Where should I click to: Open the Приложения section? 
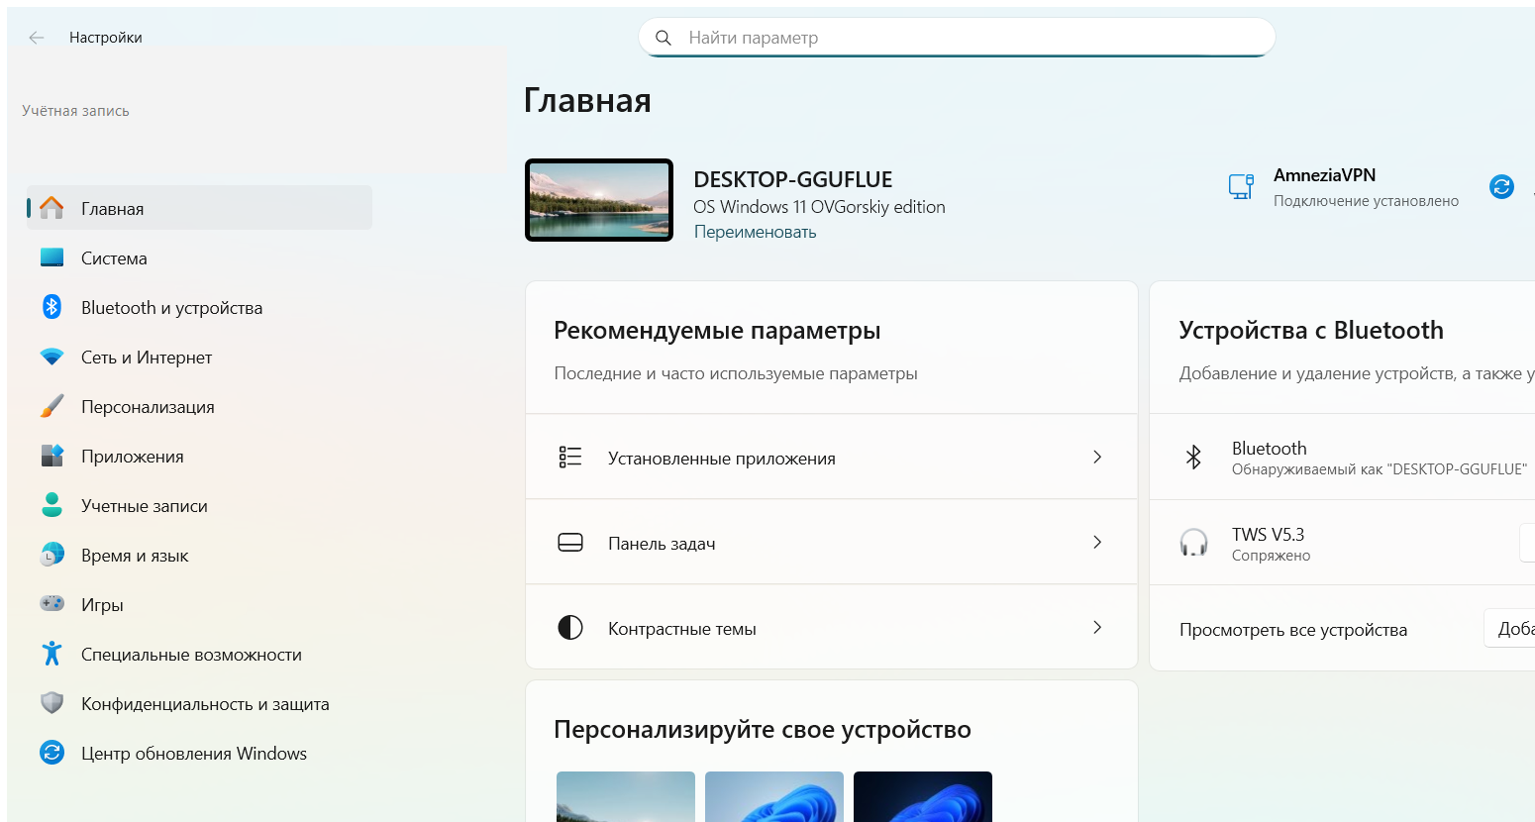click(x=199, y=456)
